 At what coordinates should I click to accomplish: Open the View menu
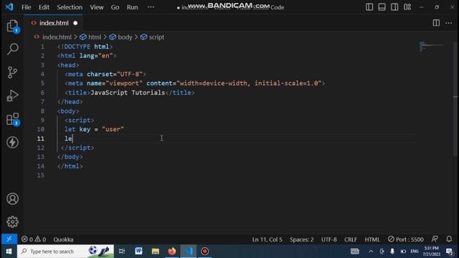pos(97,7)
